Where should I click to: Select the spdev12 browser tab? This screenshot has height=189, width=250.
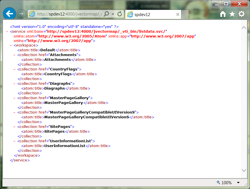point(152,14)
